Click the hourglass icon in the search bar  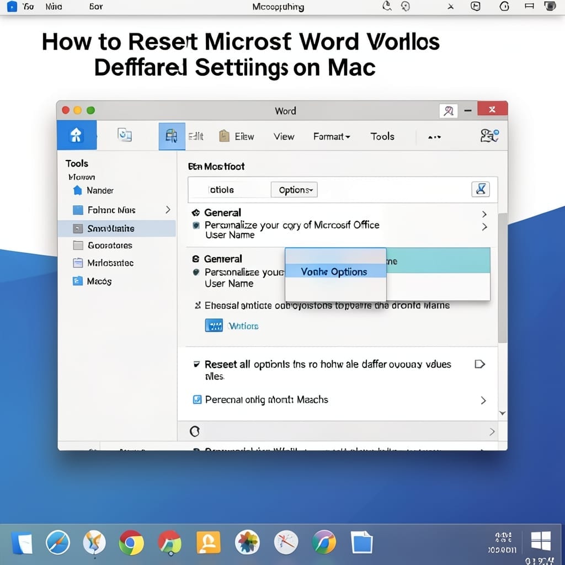[481, 189]
